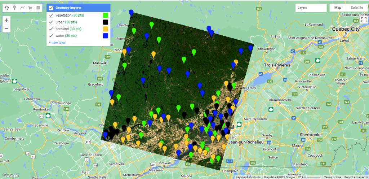
Task: Switch to the Map view tab
Action: (x=338, y=8)
